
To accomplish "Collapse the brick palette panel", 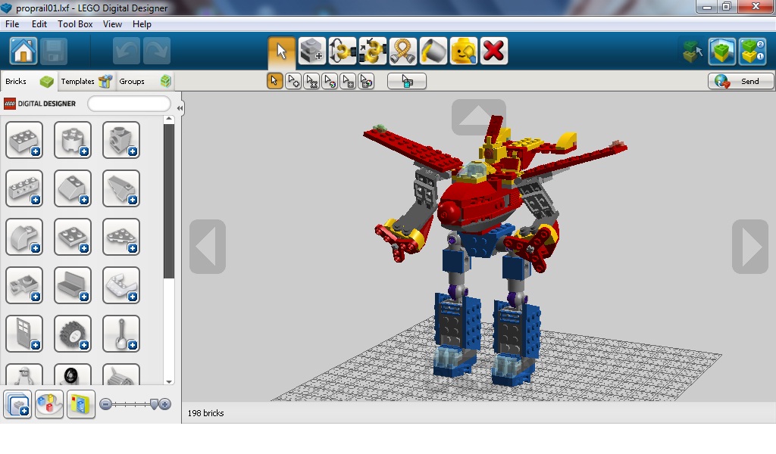I will click(x=180, y=107).
